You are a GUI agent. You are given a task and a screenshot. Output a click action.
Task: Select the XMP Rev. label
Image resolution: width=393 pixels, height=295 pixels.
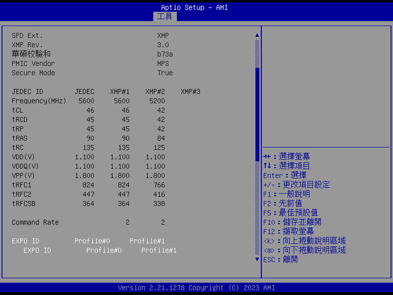pos(27,45)
